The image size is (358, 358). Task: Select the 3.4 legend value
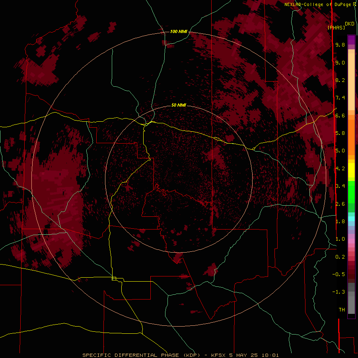point(340,186)
